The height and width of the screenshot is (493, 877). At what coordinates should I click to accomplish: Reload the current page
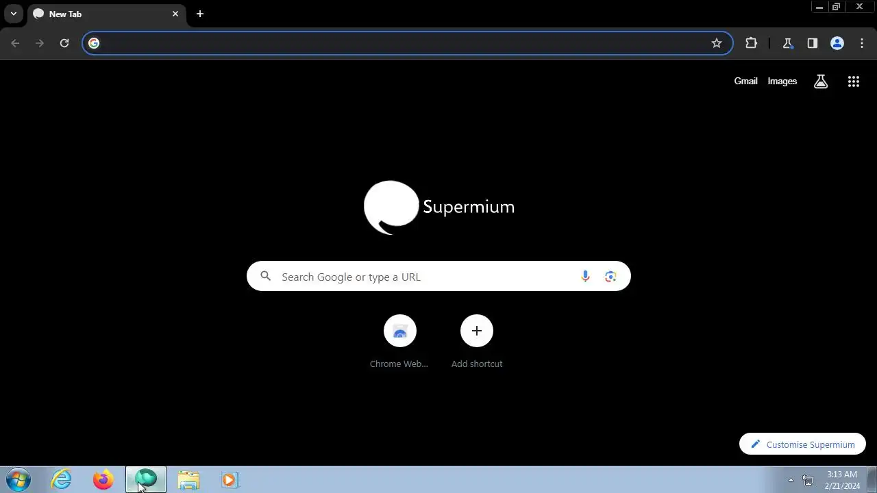click(64, 43)
